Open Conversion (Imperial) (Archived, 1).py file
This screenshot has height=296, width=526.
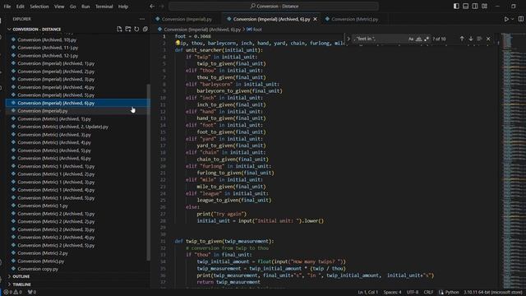(x=56, y=63)
